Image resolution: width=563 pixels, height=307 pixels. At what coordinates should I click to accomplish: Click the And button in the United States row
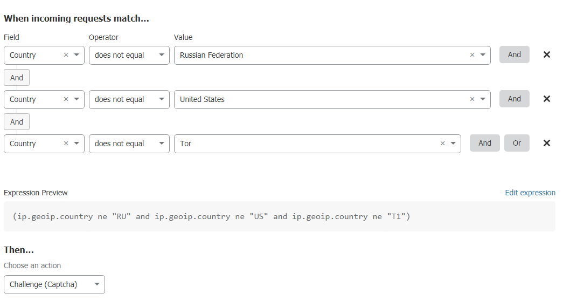514,99
